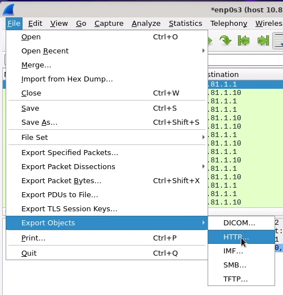This screenshot has width=283, height=295.
Task: Click the Destination column header
Action: pos(245,75)
